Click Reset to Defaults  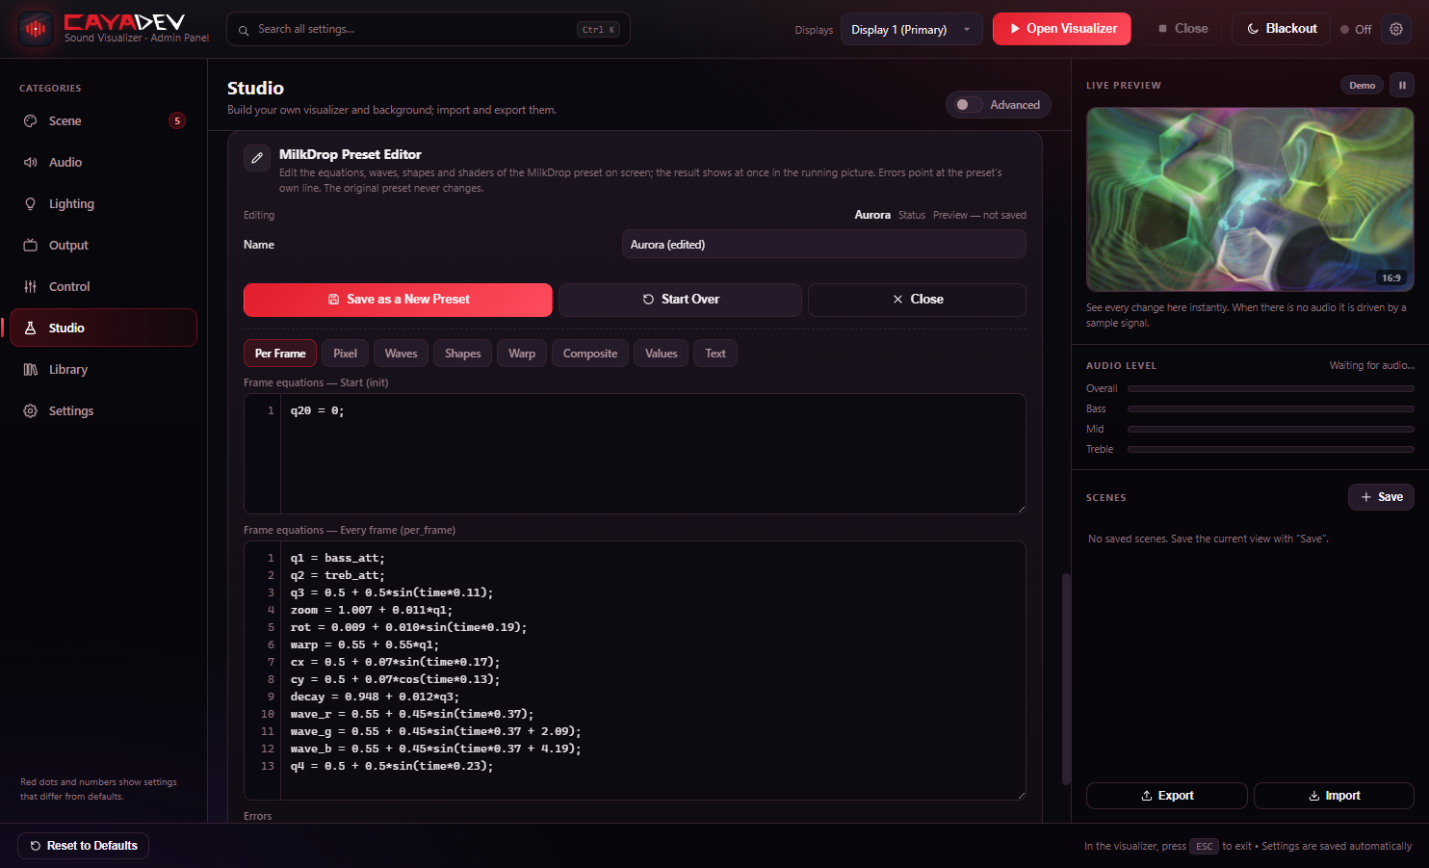83,846
